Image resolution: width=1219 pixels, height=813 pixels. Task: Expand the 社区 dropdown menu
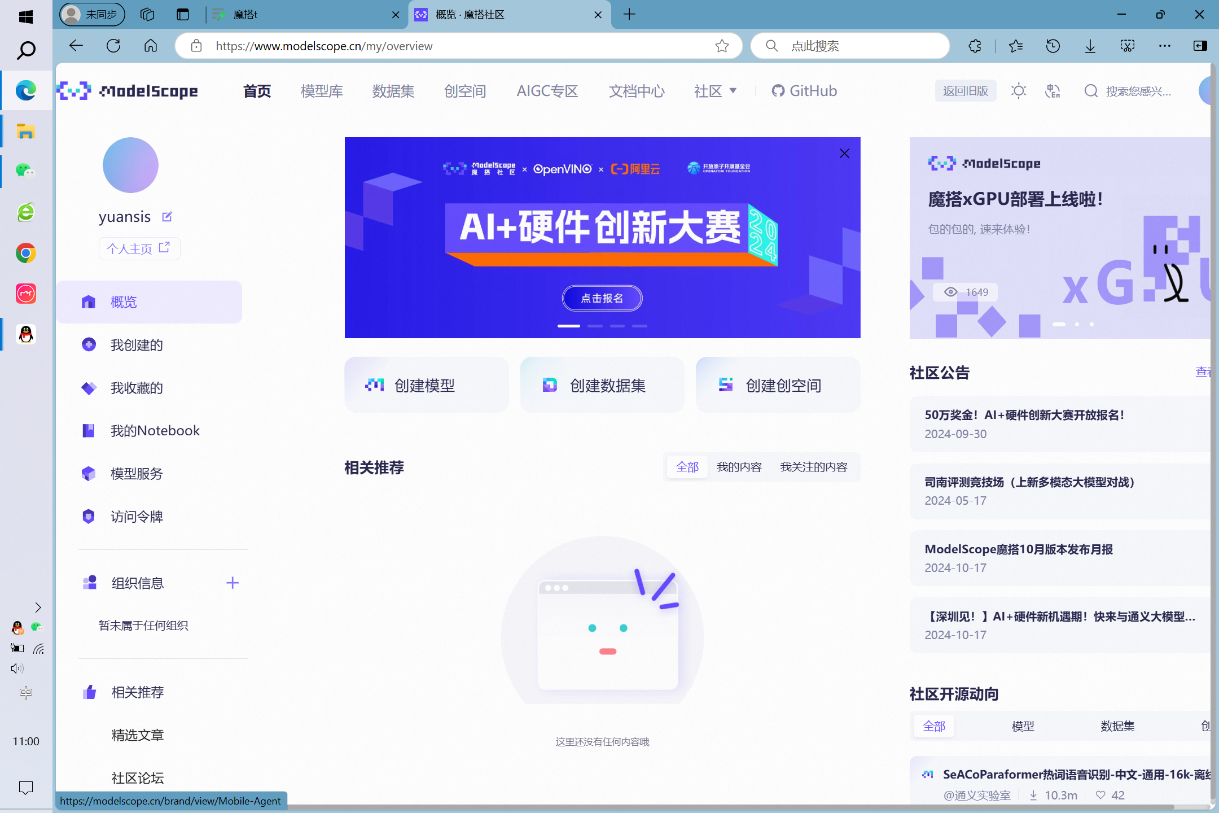pyautogui.click(x=715, y=91)
